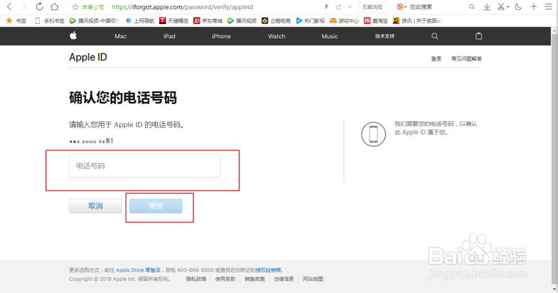Image resolution: width=558 pixels, height=293 pixels.
Task: Click the Apple site search magnifier icon
Action: (x=435, y=36)
